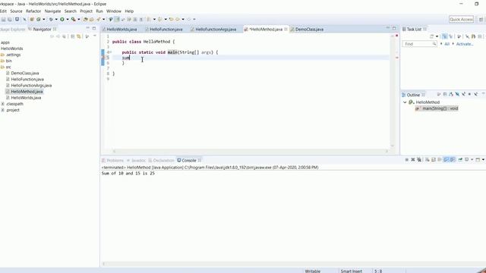Viewport: 486px width, 273px height.
Task: Click the Save icon in the main toolbar
Action: point(3,19)
